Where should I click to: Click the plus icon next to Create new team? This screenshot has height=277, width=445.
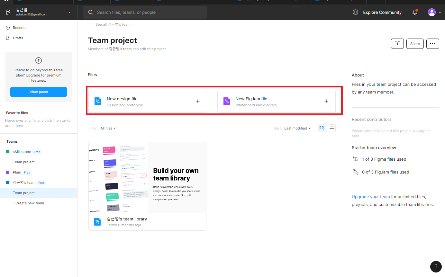8,203
